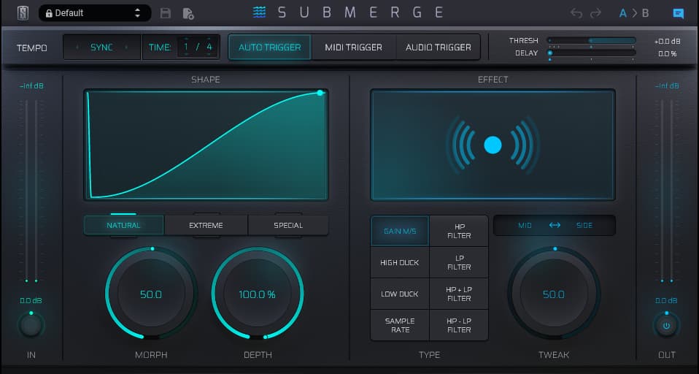
Task: Select the MIDI TRIGGER mode
Action: tap(353, 47)
